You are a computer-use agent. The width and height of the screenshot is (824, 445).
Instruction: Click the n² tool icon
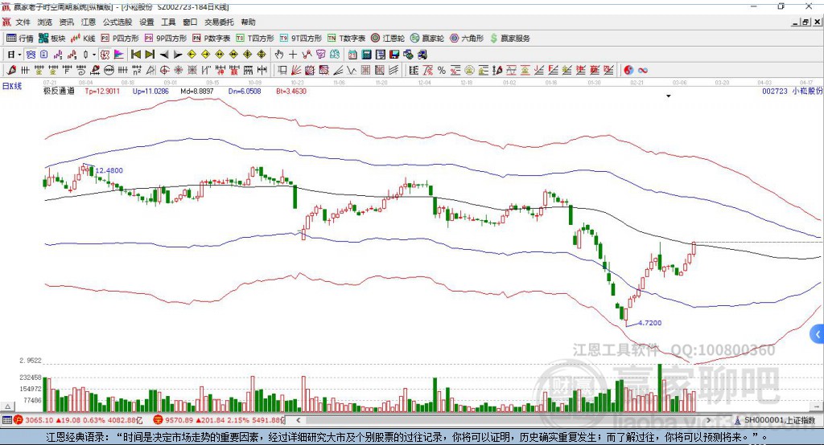pos(137,71)
